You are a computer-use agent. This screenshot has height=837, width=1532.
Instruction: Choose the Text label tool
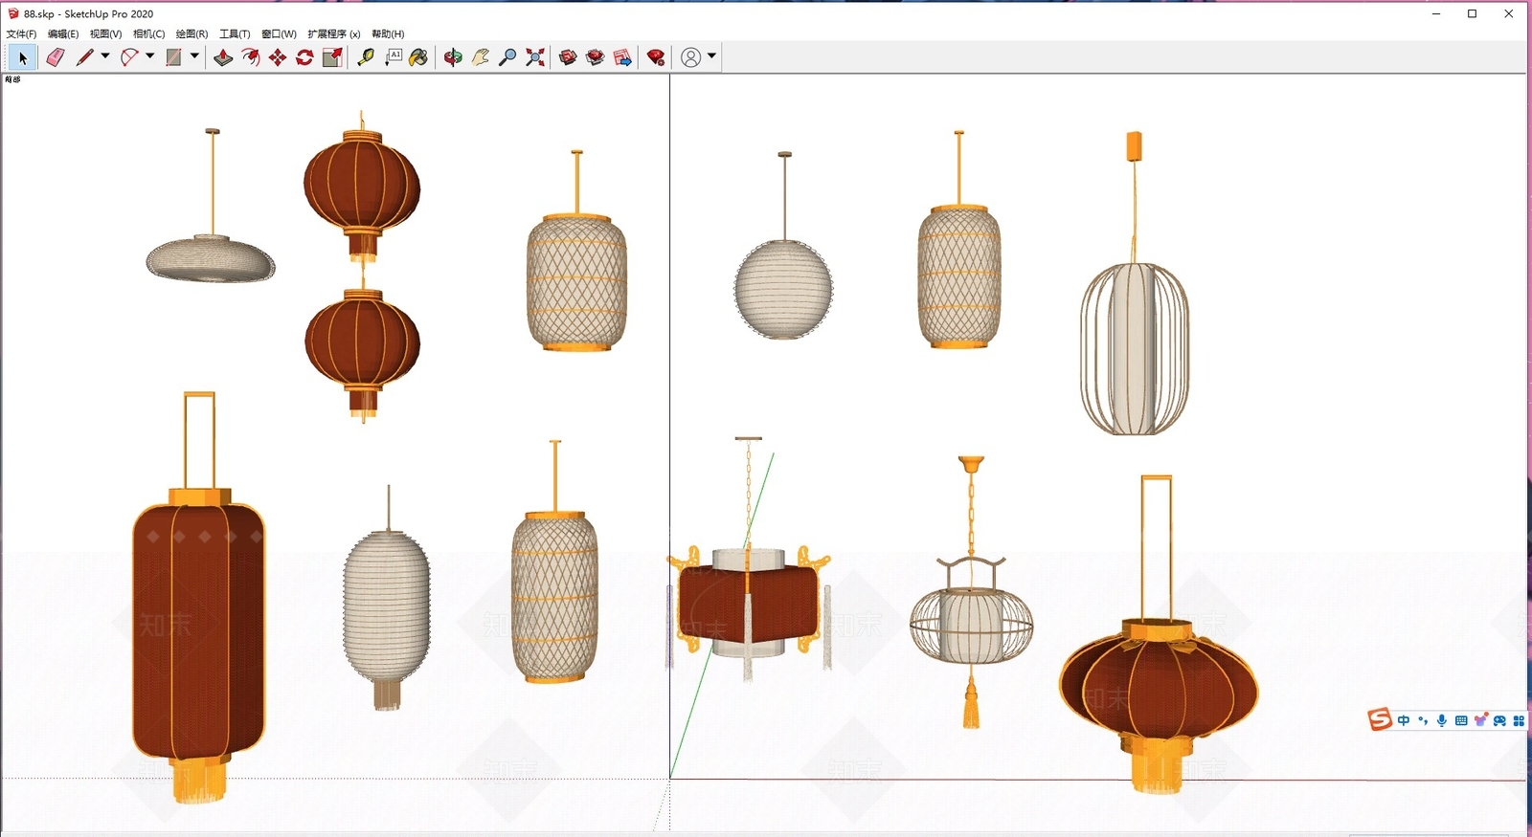pyautogui.click(x=394, y=57)
